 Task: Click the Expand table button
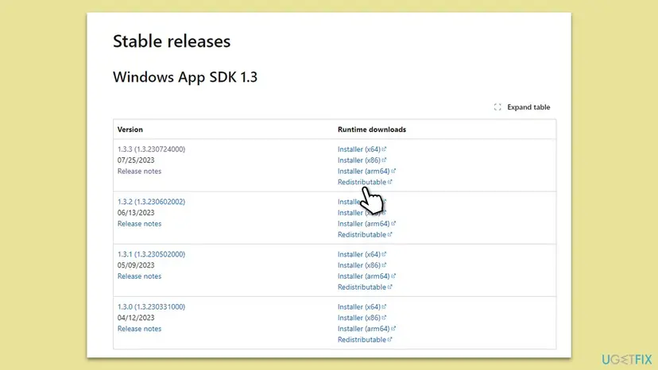[x=521, y=107]
